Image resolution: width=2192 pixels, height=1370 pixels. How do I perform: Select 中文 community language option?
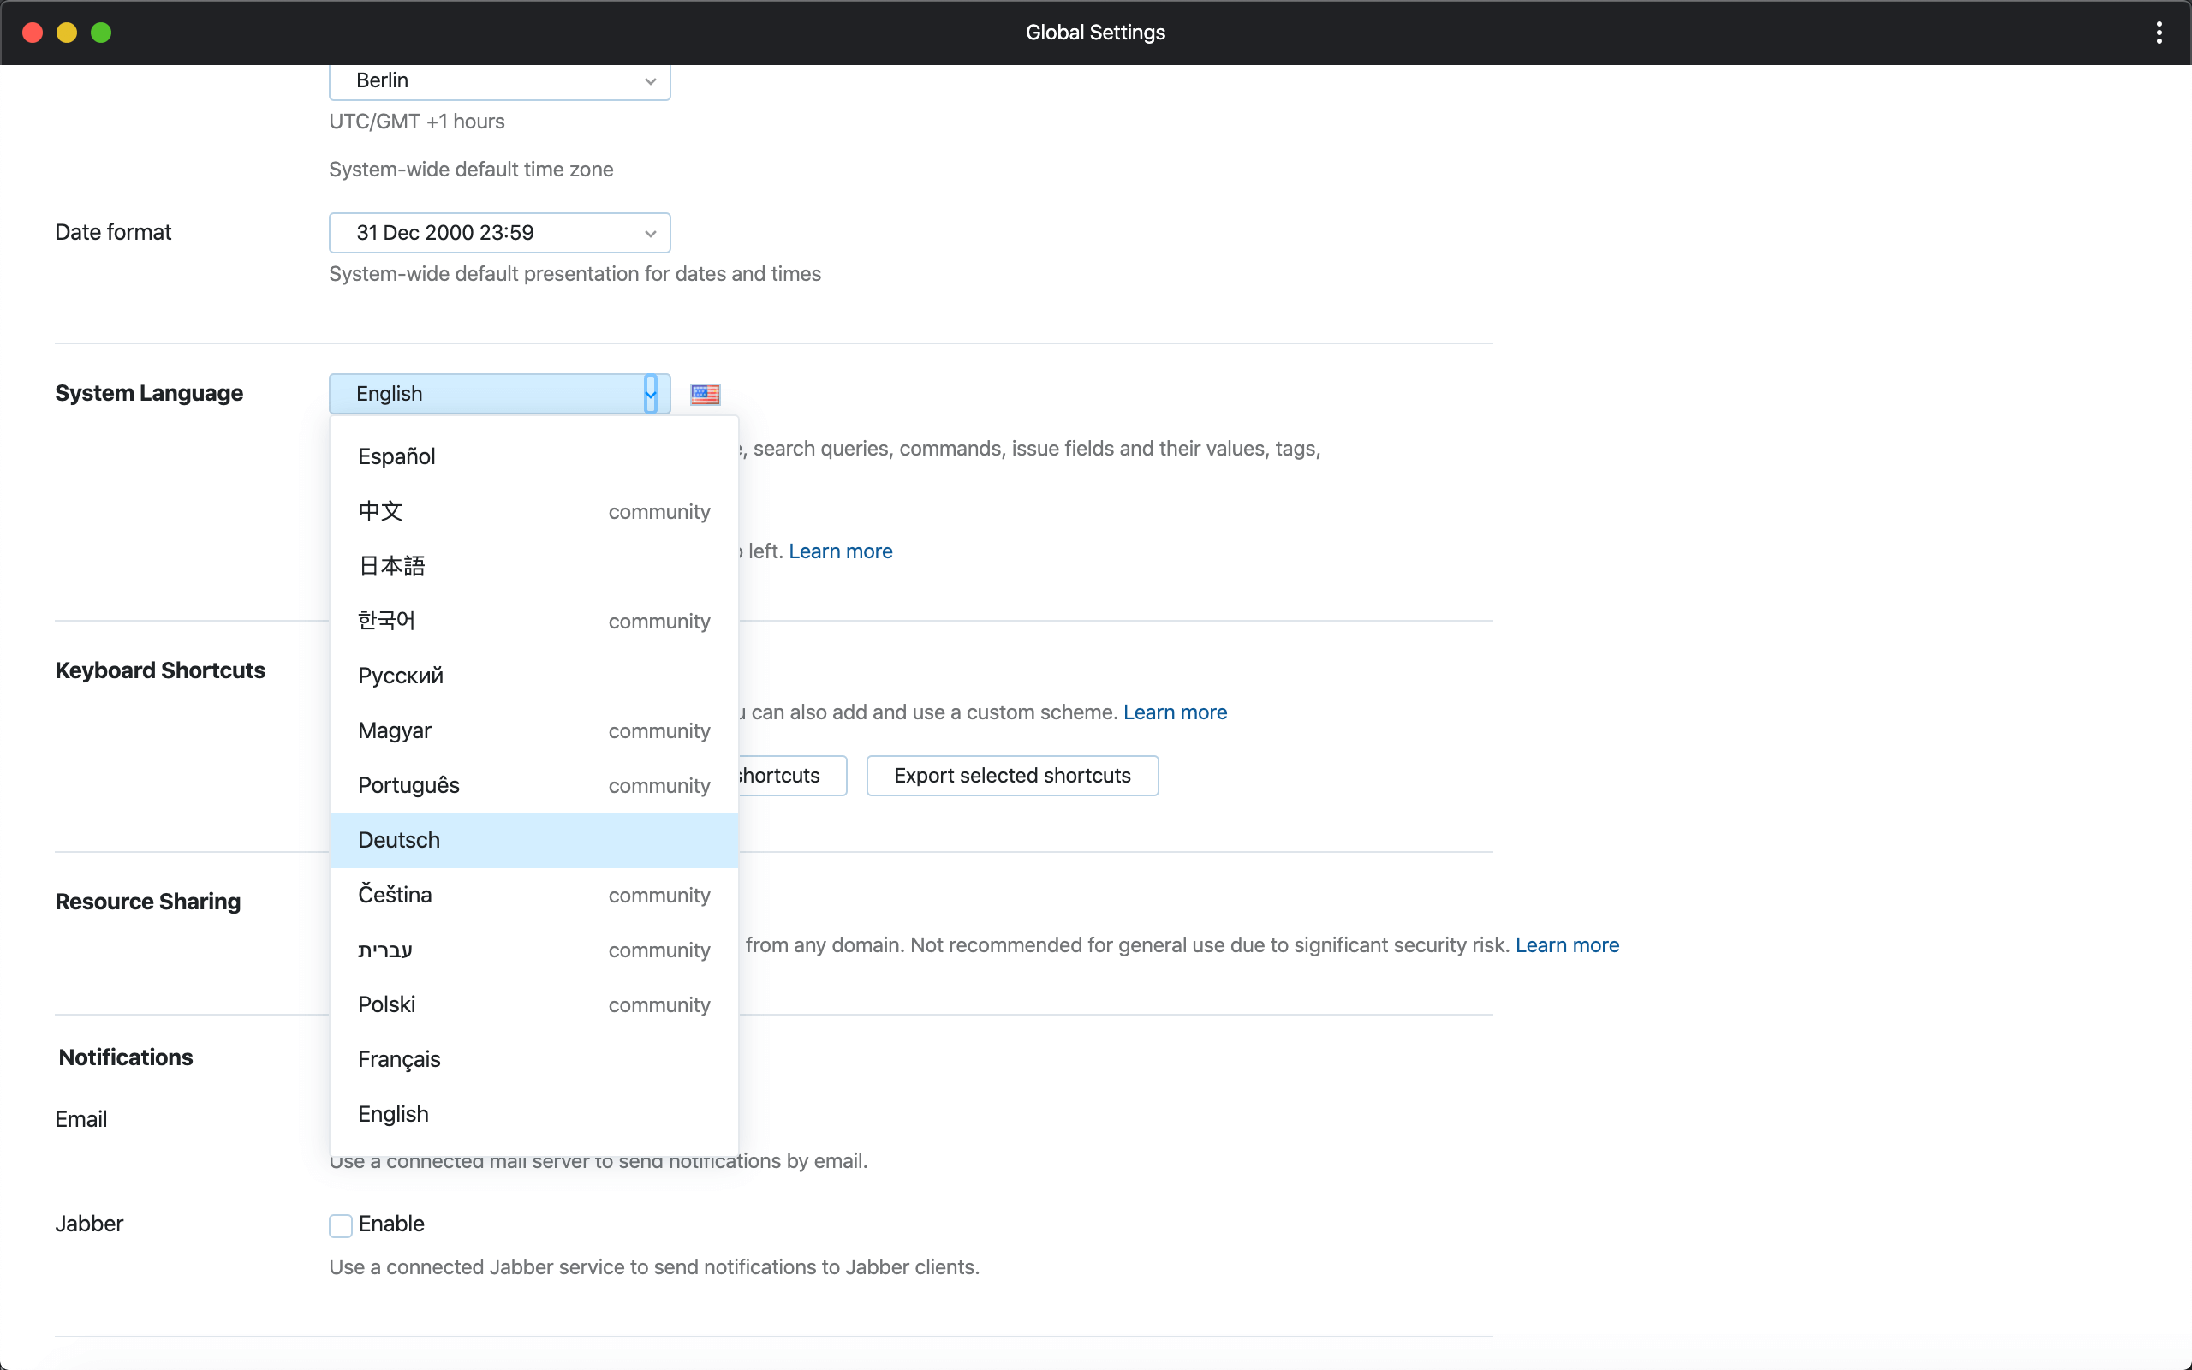pos(533,509)
